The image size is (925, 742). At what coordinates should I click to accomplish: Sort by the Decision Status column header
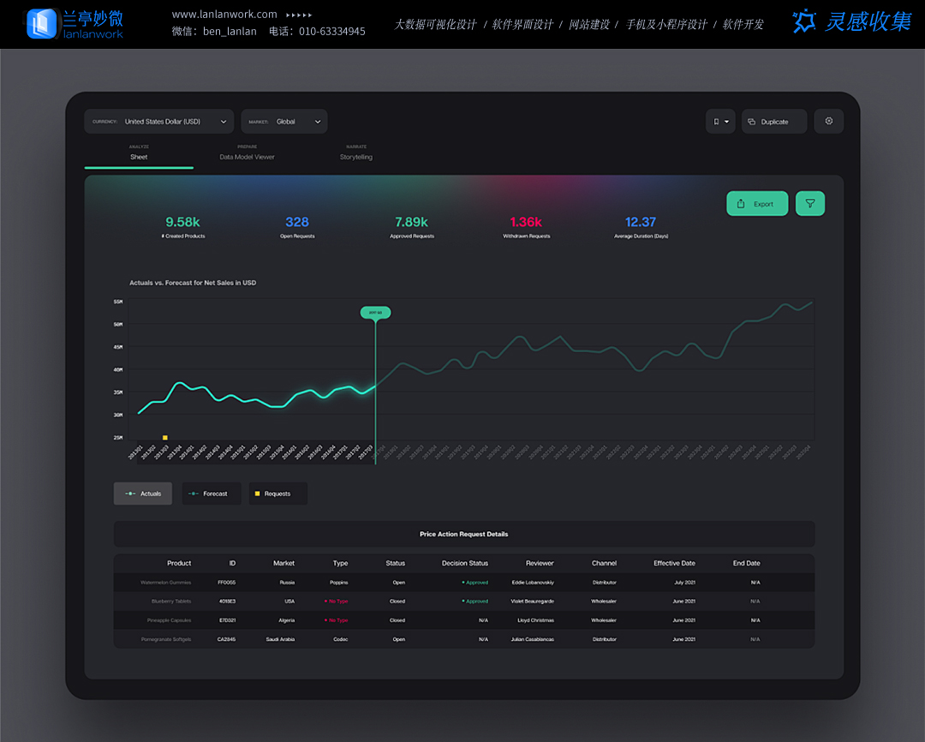coord(464,563)
